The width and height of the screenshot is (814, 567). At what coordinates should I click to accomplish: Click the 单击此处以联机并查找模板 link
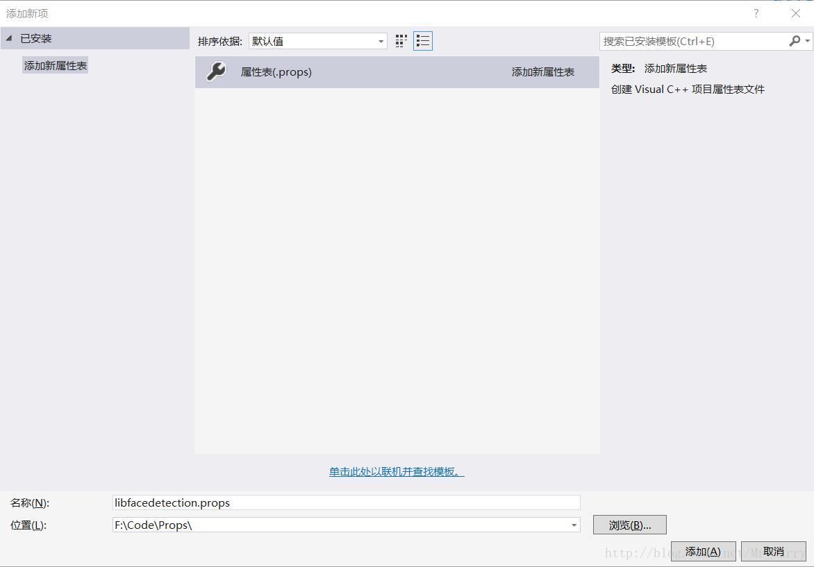click(397, 472)
